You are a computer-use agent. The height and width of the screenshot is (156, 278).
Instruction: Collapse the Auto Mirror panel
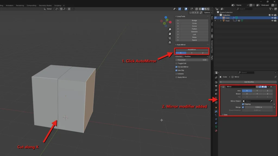pyautogui.click(x=176, y=45)
